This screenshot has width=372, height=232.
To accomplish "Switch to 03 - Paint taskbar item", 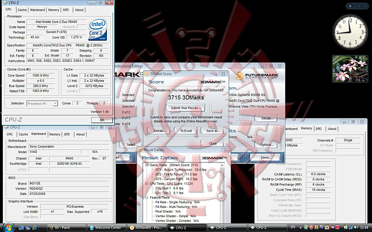I will [66, 228].
